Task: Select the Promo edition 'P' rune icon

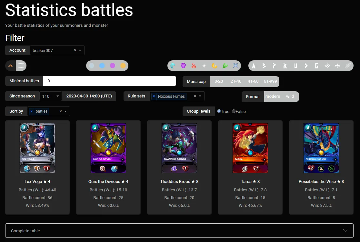Action: pyautogui.click(x=275, y=66)
